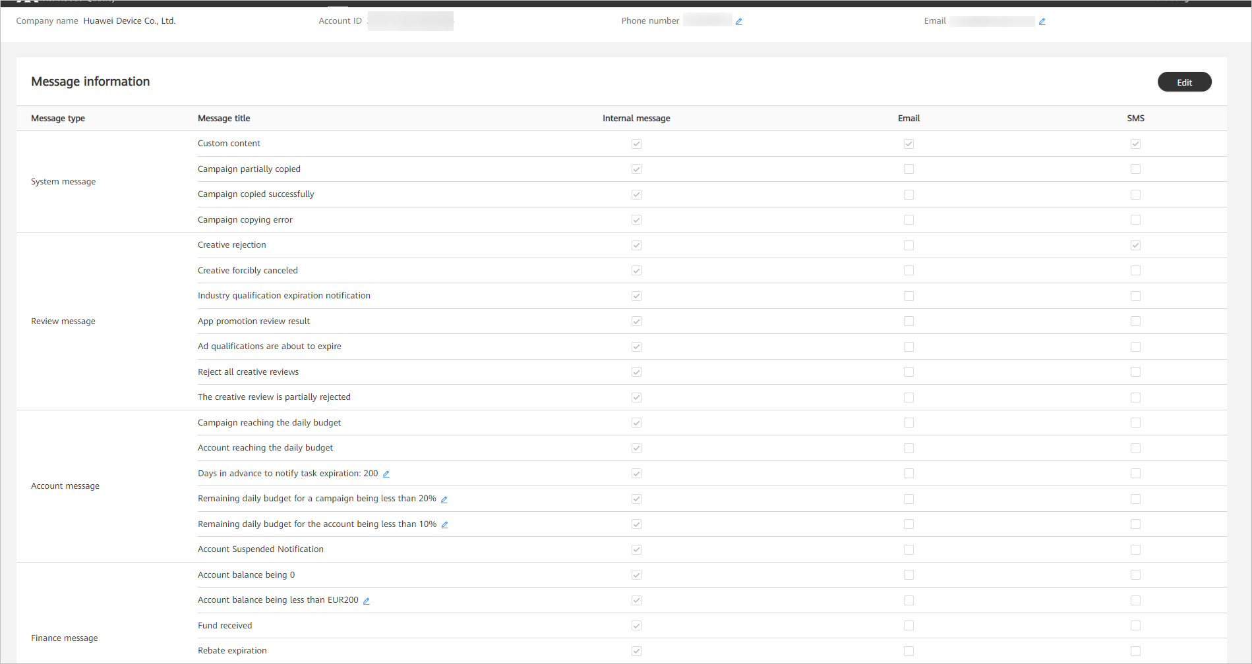Enable SMS for Account balance being 0
The image size is (1252, 664).
coord(1135,574)
